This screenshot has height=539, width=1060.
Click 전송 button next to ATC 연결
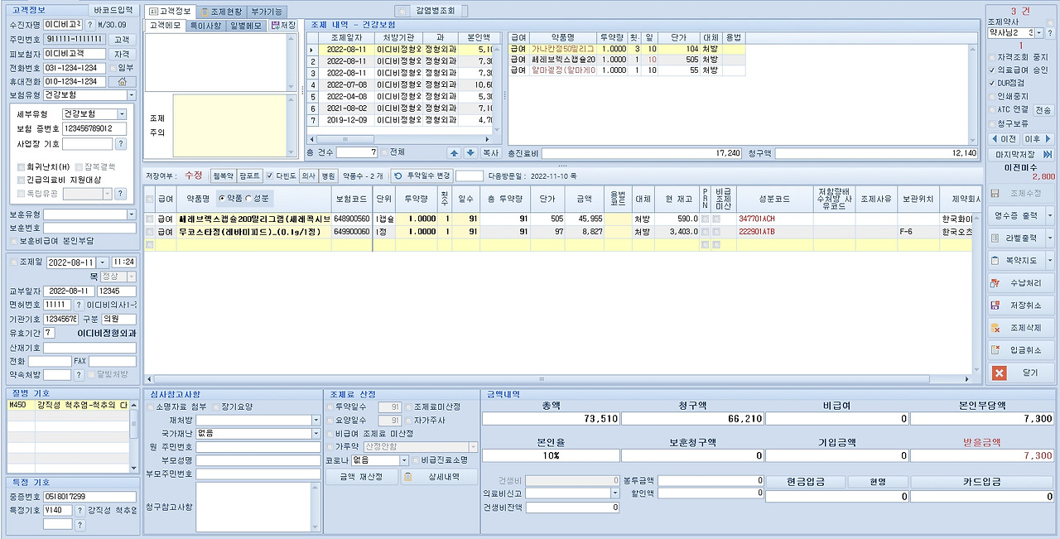pos(1043,109)
